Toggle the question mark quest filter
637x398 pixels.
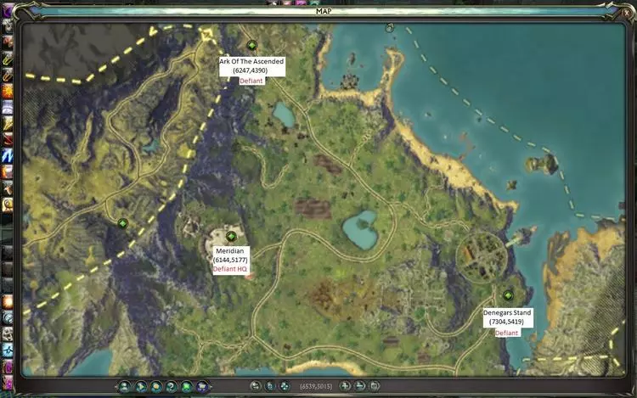(x=172, y=386)
